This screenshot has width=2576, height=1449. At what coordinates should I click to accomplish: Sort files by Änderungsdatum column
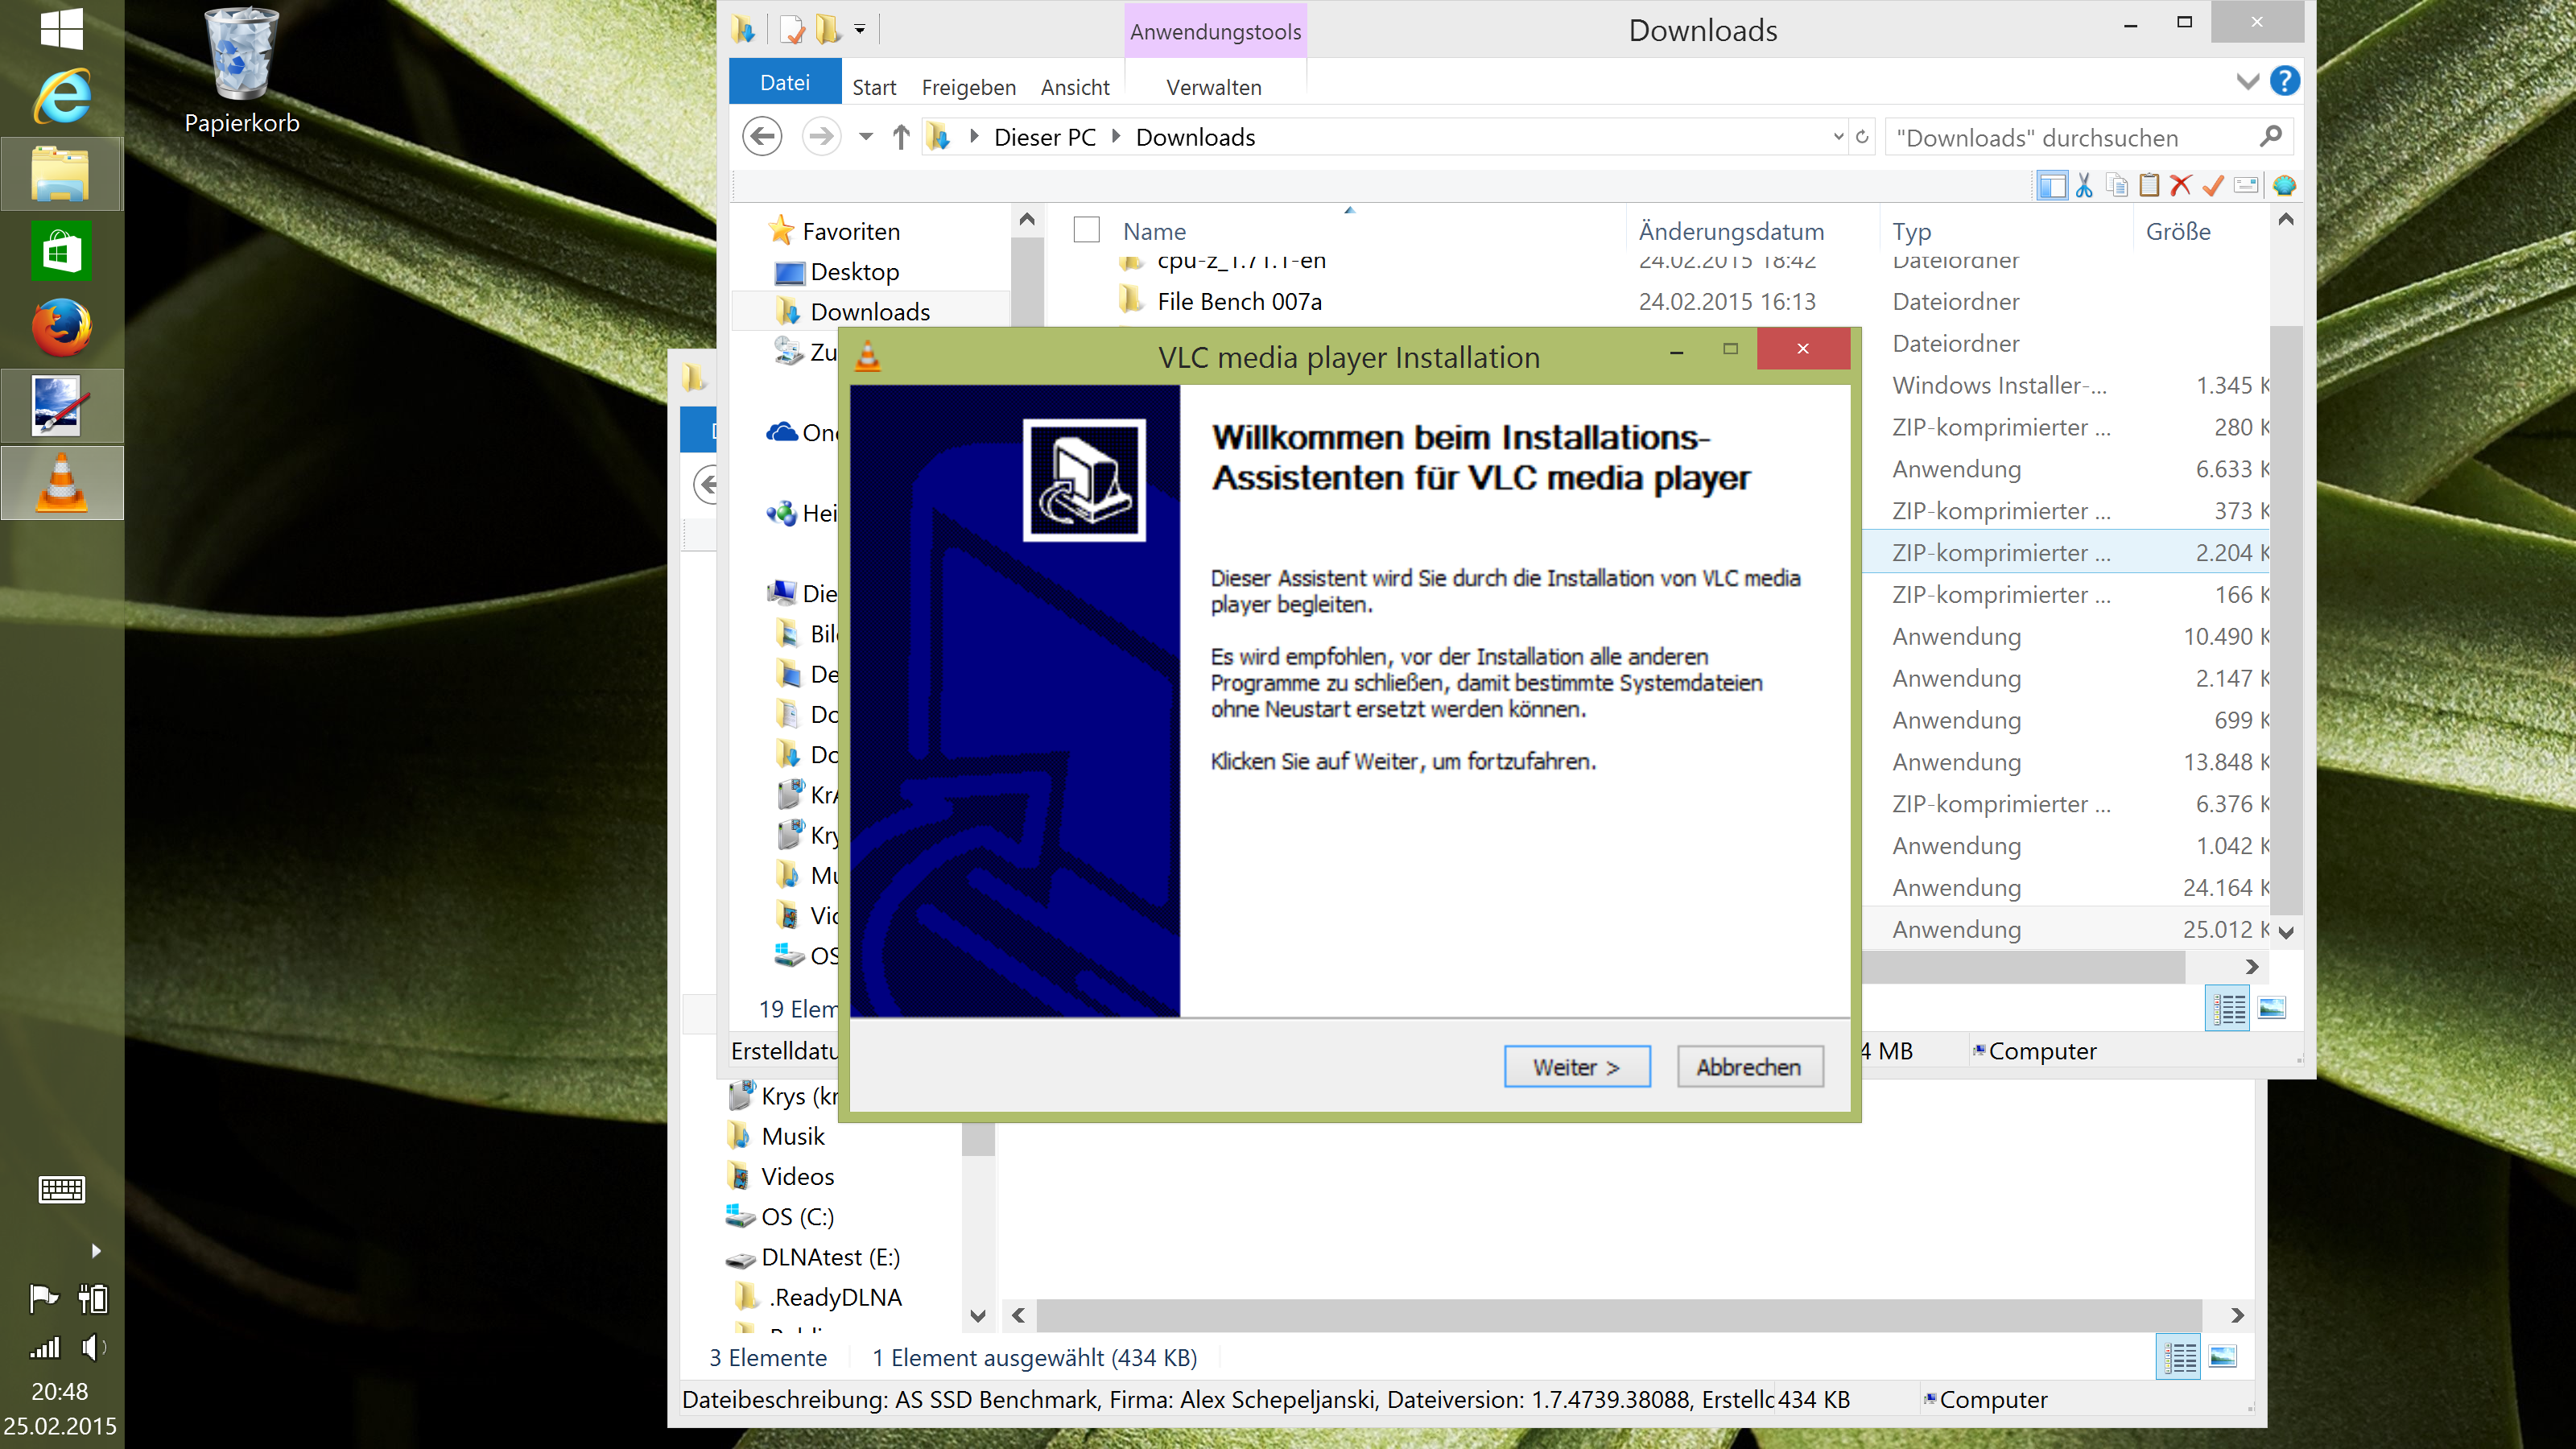[x=1731, y=231]
